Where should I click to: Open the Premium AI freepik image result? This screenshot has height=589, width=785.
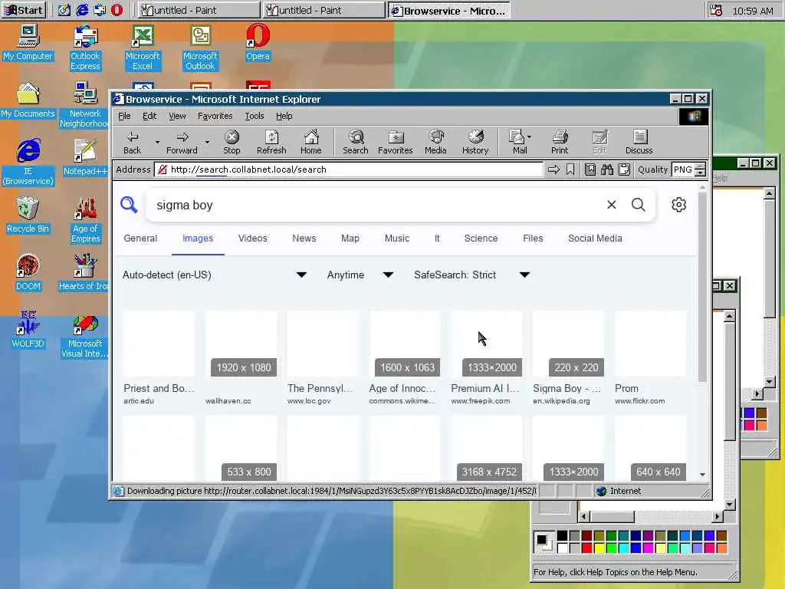(486, 358)
